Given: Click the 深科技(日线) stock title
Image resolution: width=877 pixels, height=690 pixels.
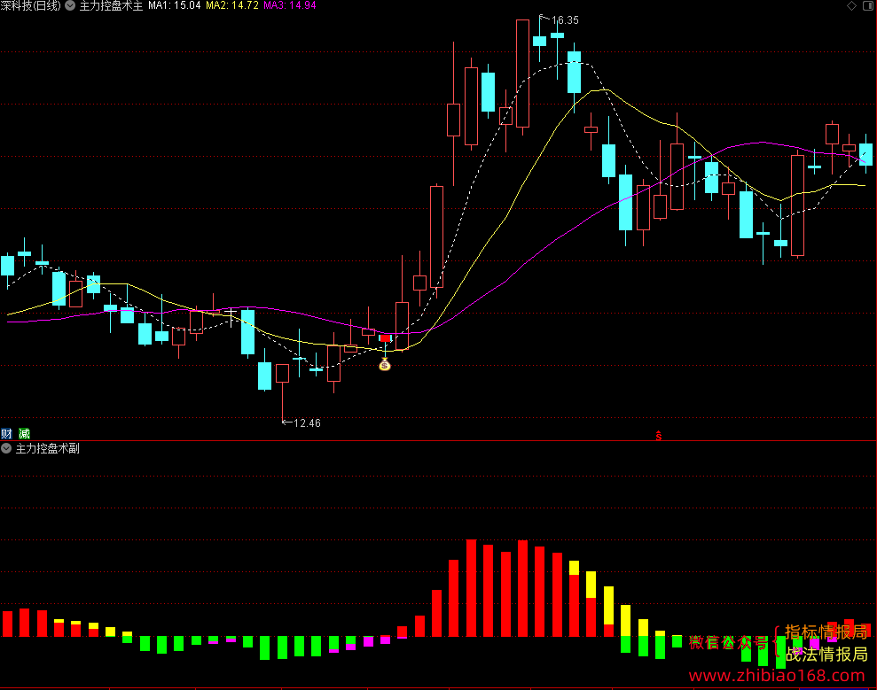Looking at the screenshot, I should click(x=31, y=5).
